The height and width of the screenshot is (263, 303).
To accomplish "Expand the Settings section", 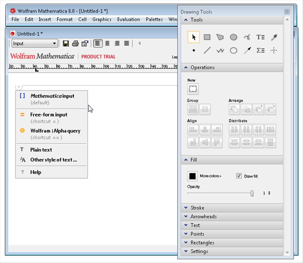I will 232,251.
